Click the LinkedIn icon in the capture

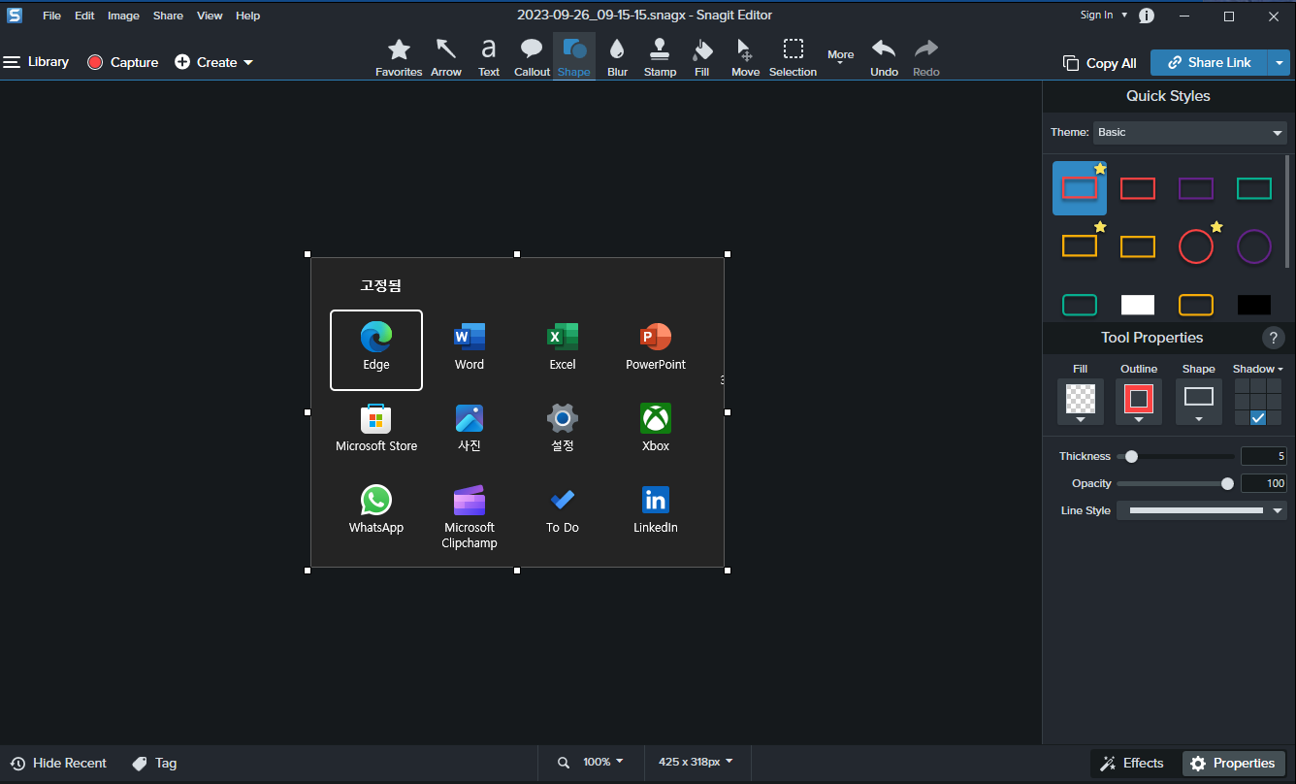[x=656, y=501]
